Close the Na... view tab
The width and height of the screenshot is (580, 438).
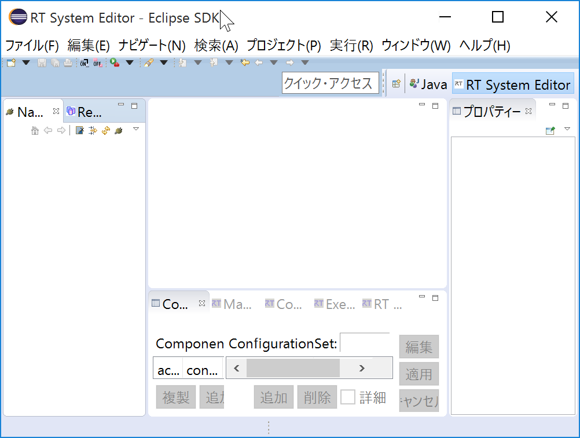click(x=56, y=111)
